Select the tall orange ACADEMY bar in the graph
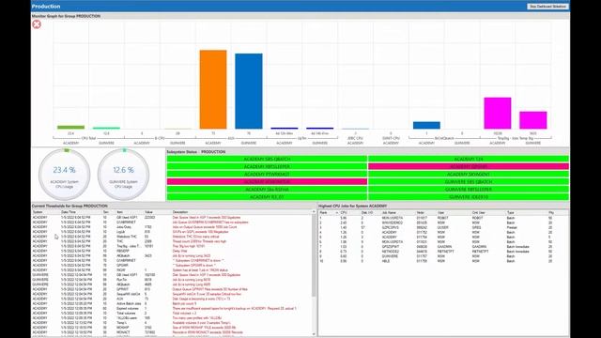 [213, 89]
